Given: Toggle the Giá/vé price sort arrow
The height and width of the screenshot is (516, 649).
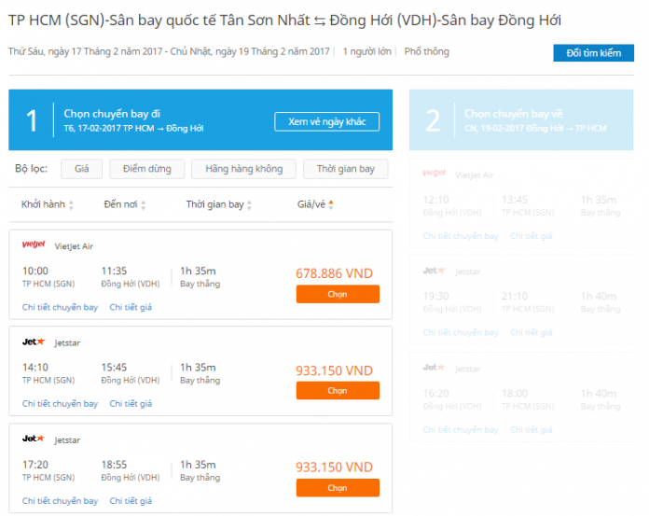Looking at the screenshot, I should point(331,204).
